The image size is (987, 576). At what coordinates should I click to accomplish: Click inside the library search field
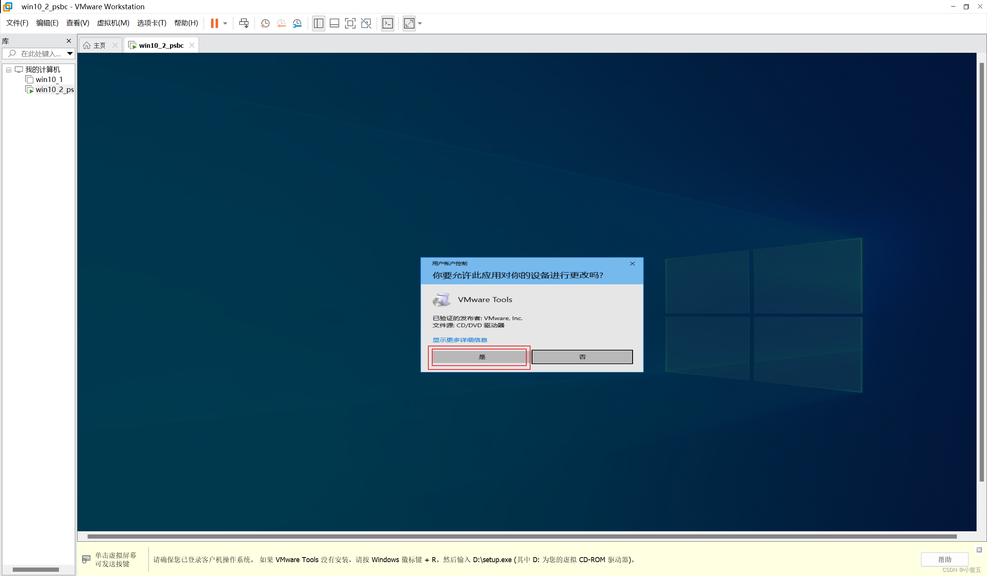(x=39, y=54)
